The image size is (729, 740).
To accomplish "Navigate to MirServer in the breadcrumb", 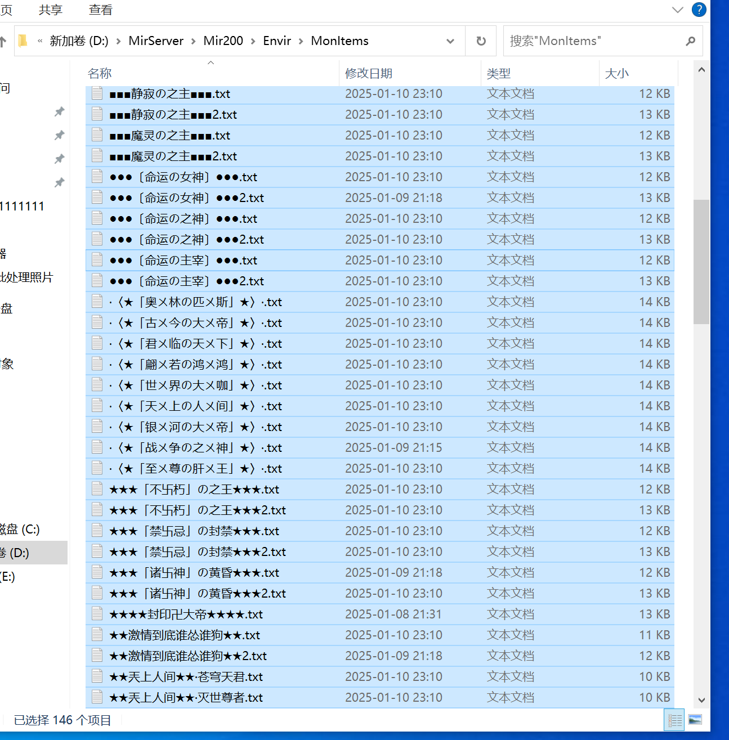I will point(156,41).
